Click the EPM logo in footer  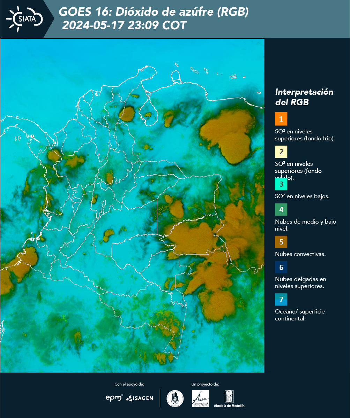(x=114, y=398)
